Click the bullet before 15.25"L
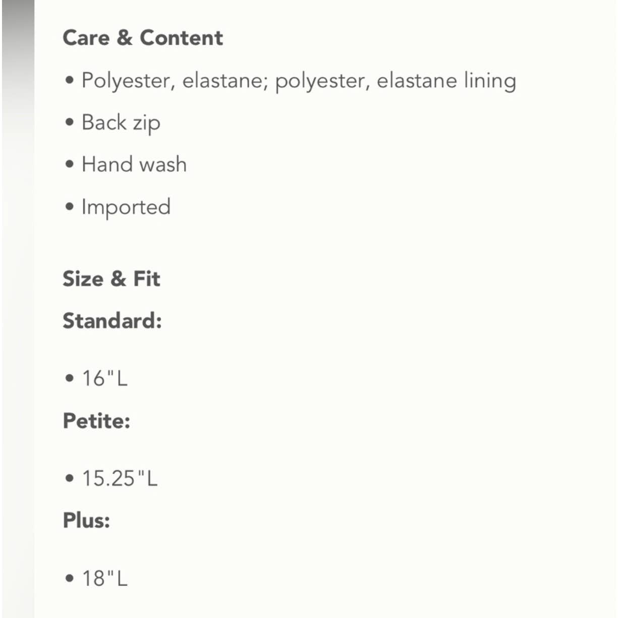This screenshot has height=618, width=618. click(70, 478)
